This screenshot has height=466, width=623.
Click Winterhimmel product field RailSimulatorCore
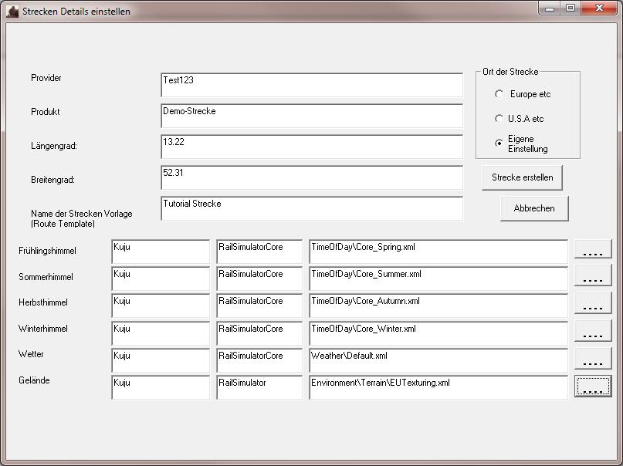(259, 333)
